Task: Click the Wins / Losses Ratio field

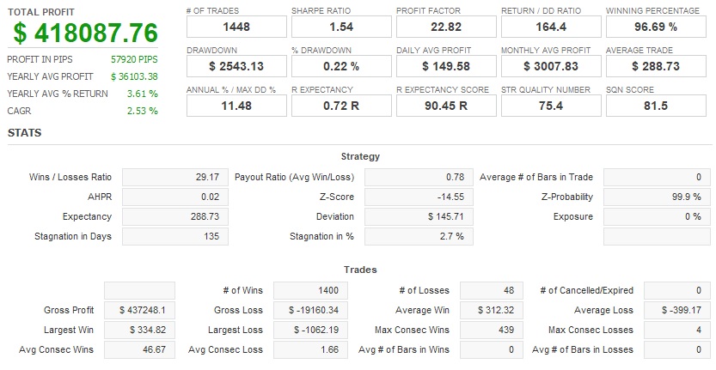Action: coord(174,178)
